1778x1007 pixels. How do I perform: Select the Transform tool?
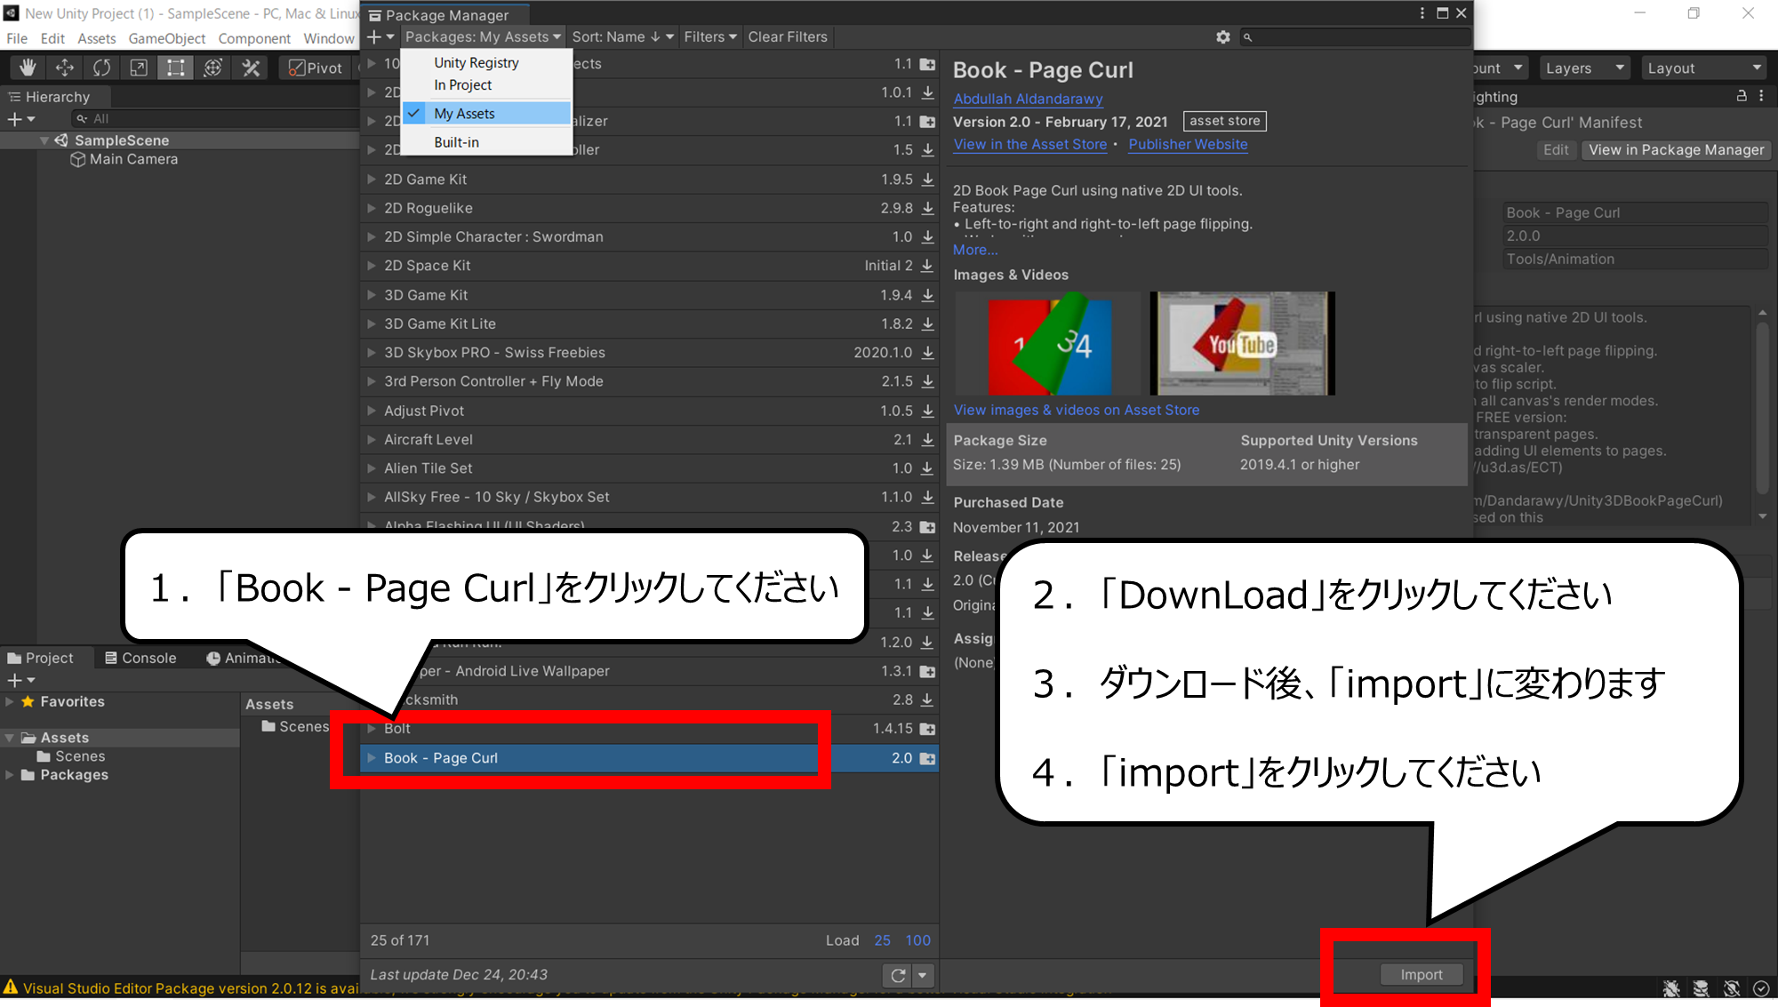pos(213,68)
